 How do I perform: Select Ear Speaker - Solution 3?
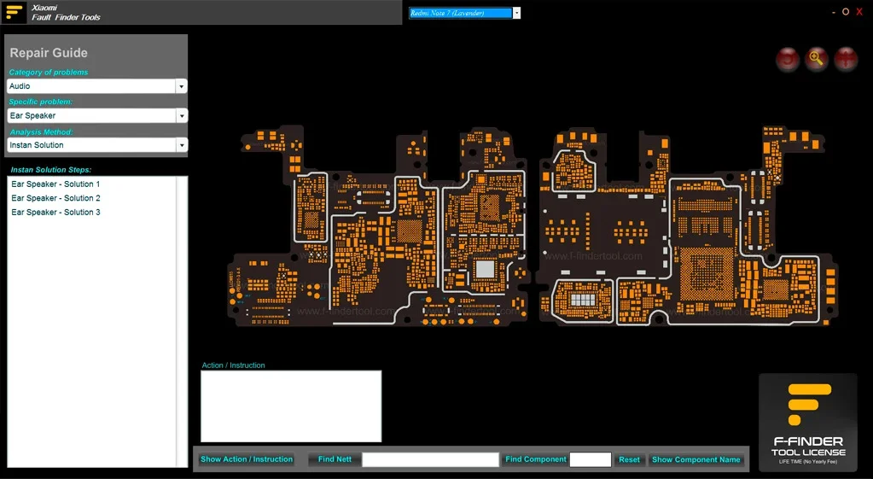[x=55, y=213]
